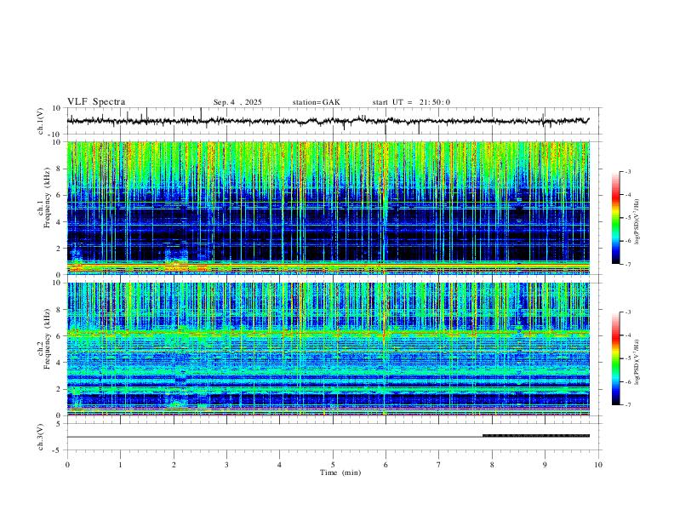The width and height of the screenshot is (674, 521).
Task: Click the ch.2 color scale bar
Action: (616, 358)
